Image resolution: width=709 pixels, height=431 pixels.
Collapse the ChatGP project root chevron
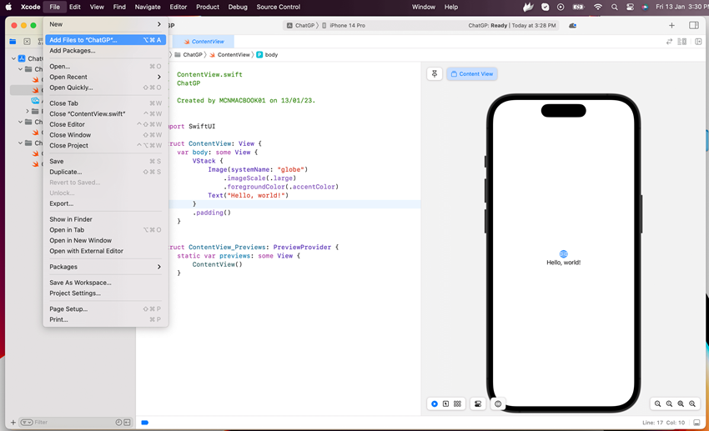click(13, 58)
